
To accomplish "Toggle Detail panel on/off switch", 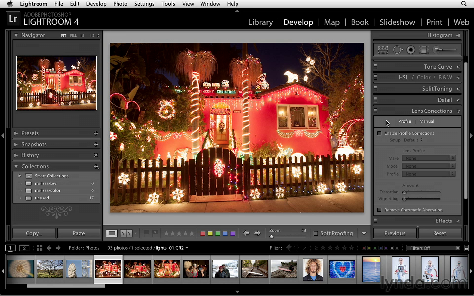I will pyautogui.click(x=375, y=99).
